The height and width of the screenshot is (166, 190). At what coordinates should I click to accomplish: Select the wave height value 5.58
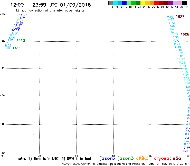182,63
